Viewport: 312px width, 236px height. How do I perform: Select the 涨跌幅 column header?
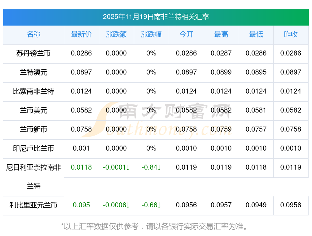[x=151, y=34]
